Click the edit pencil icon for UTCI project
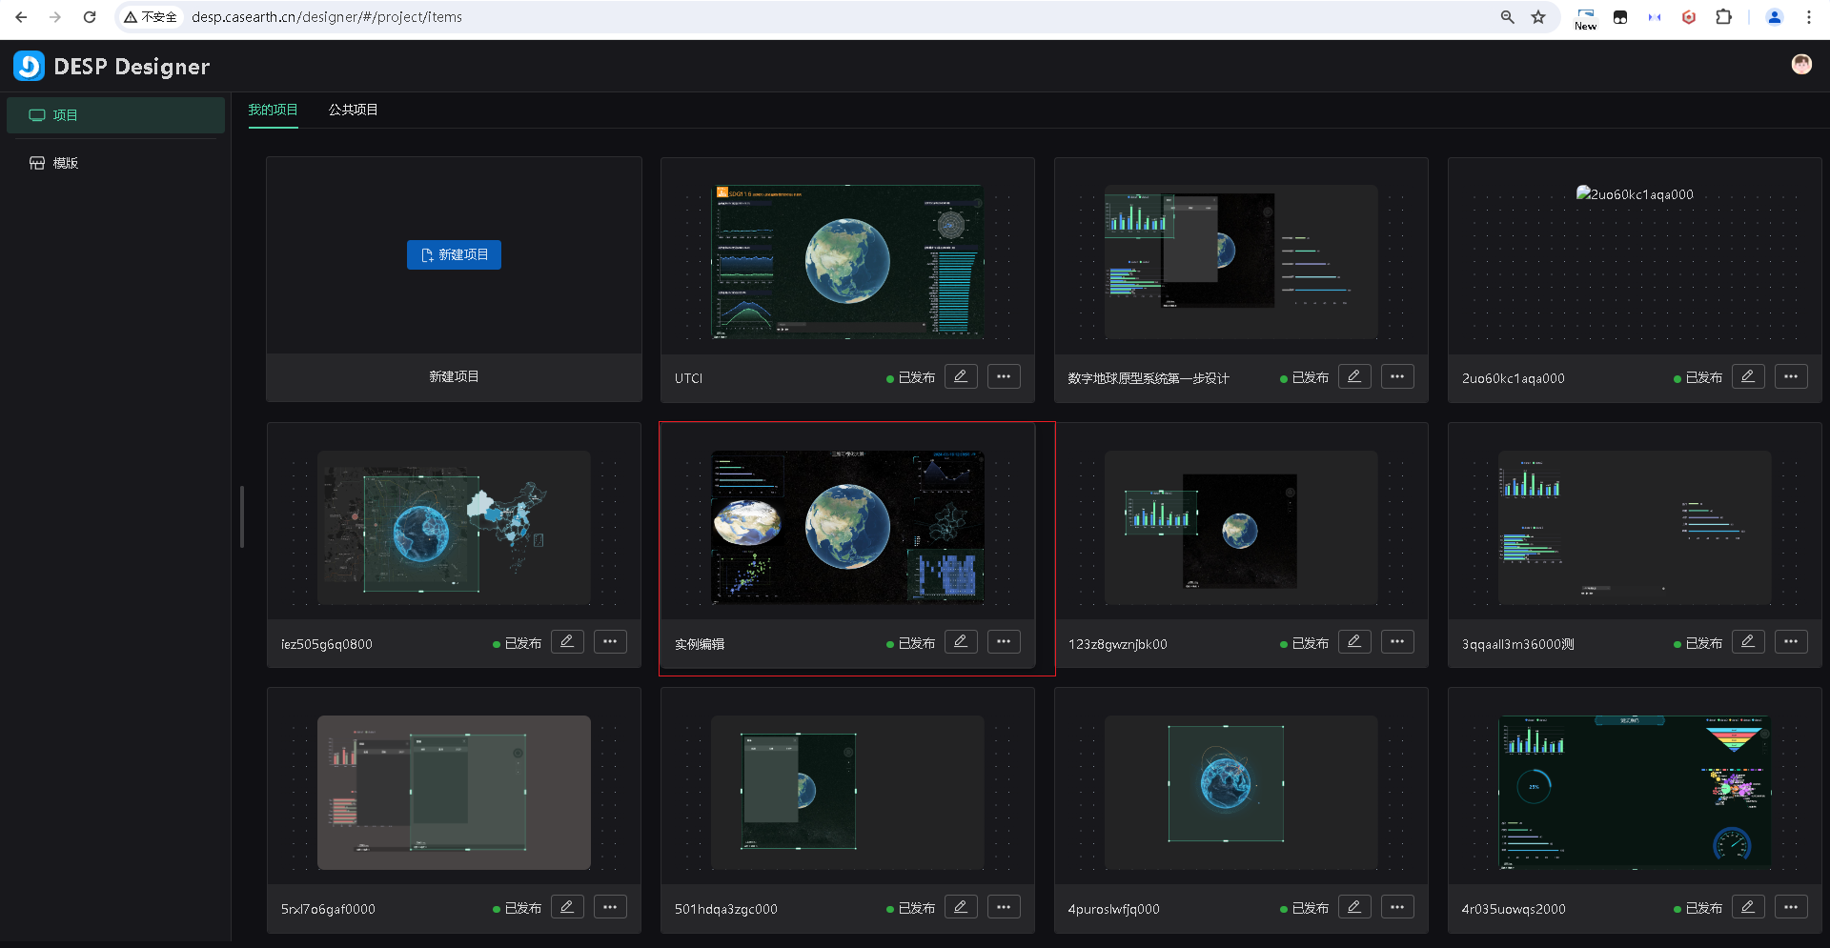Image resolution: width=1830 pixels, height=948 pixels. point(961,376)
